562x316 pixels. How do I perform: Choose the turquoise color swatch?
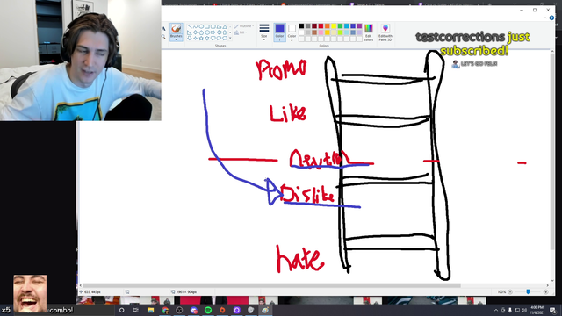tap(347, 25)
